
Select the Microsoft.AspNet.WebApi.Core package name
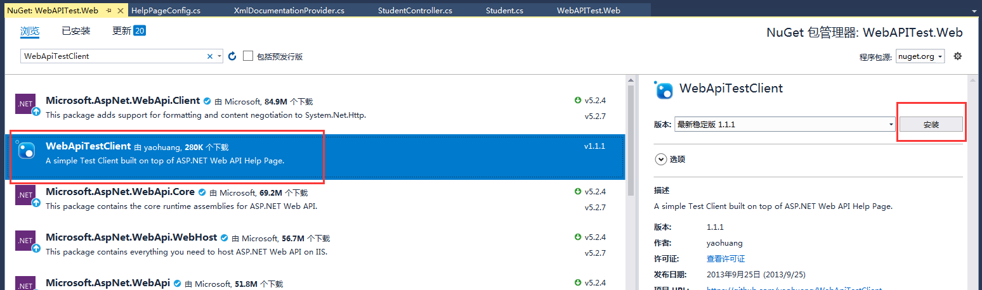121,192
